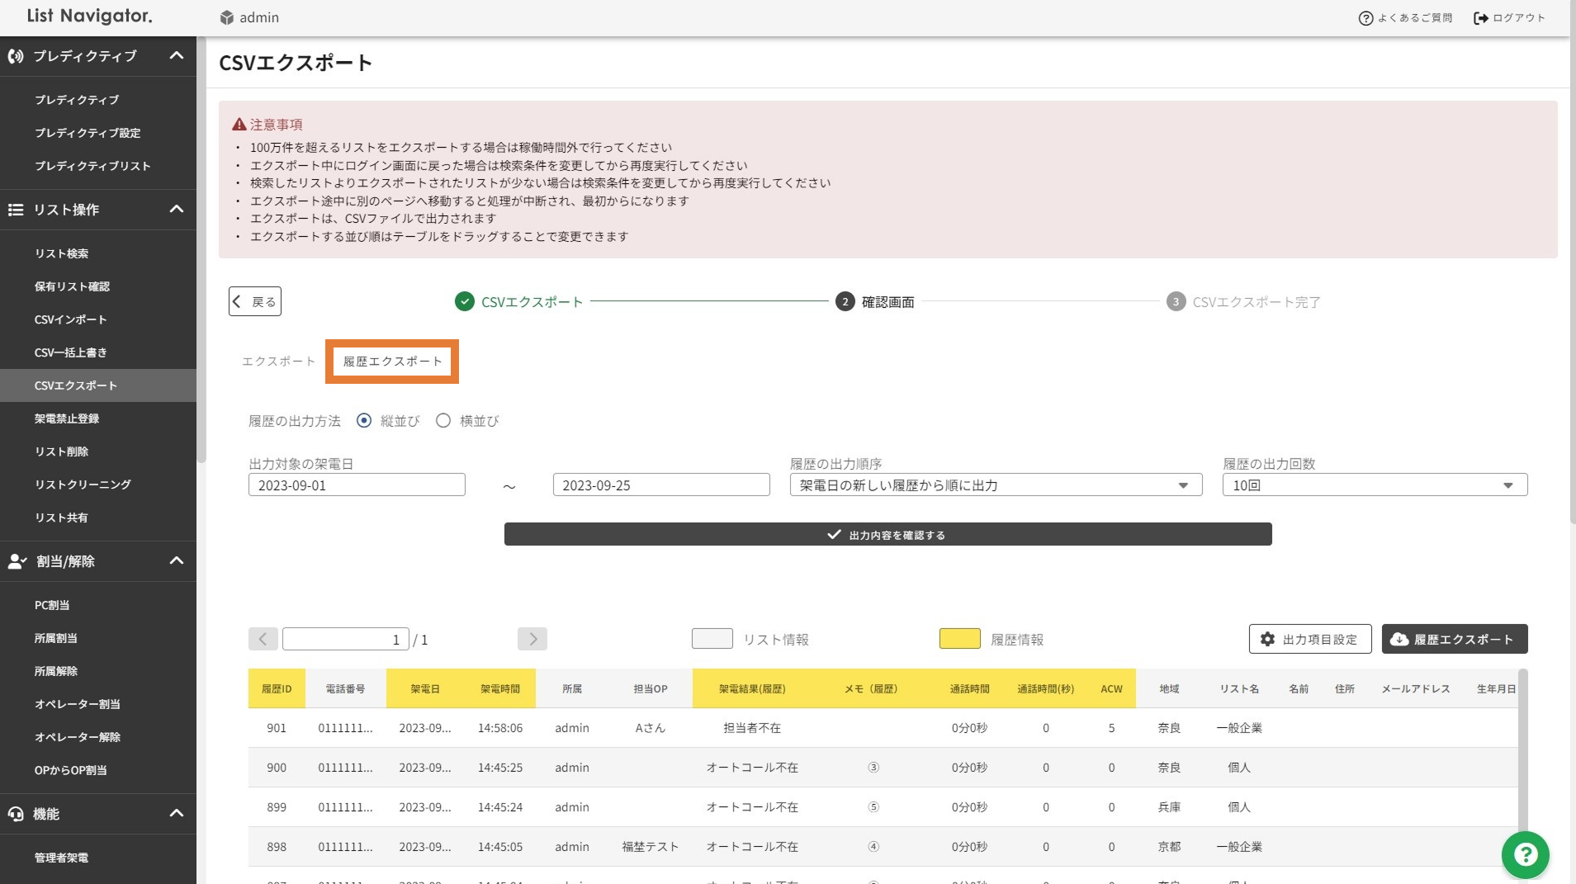Collapse the リスト操作 sidebar section

click(x=176, y=209)
